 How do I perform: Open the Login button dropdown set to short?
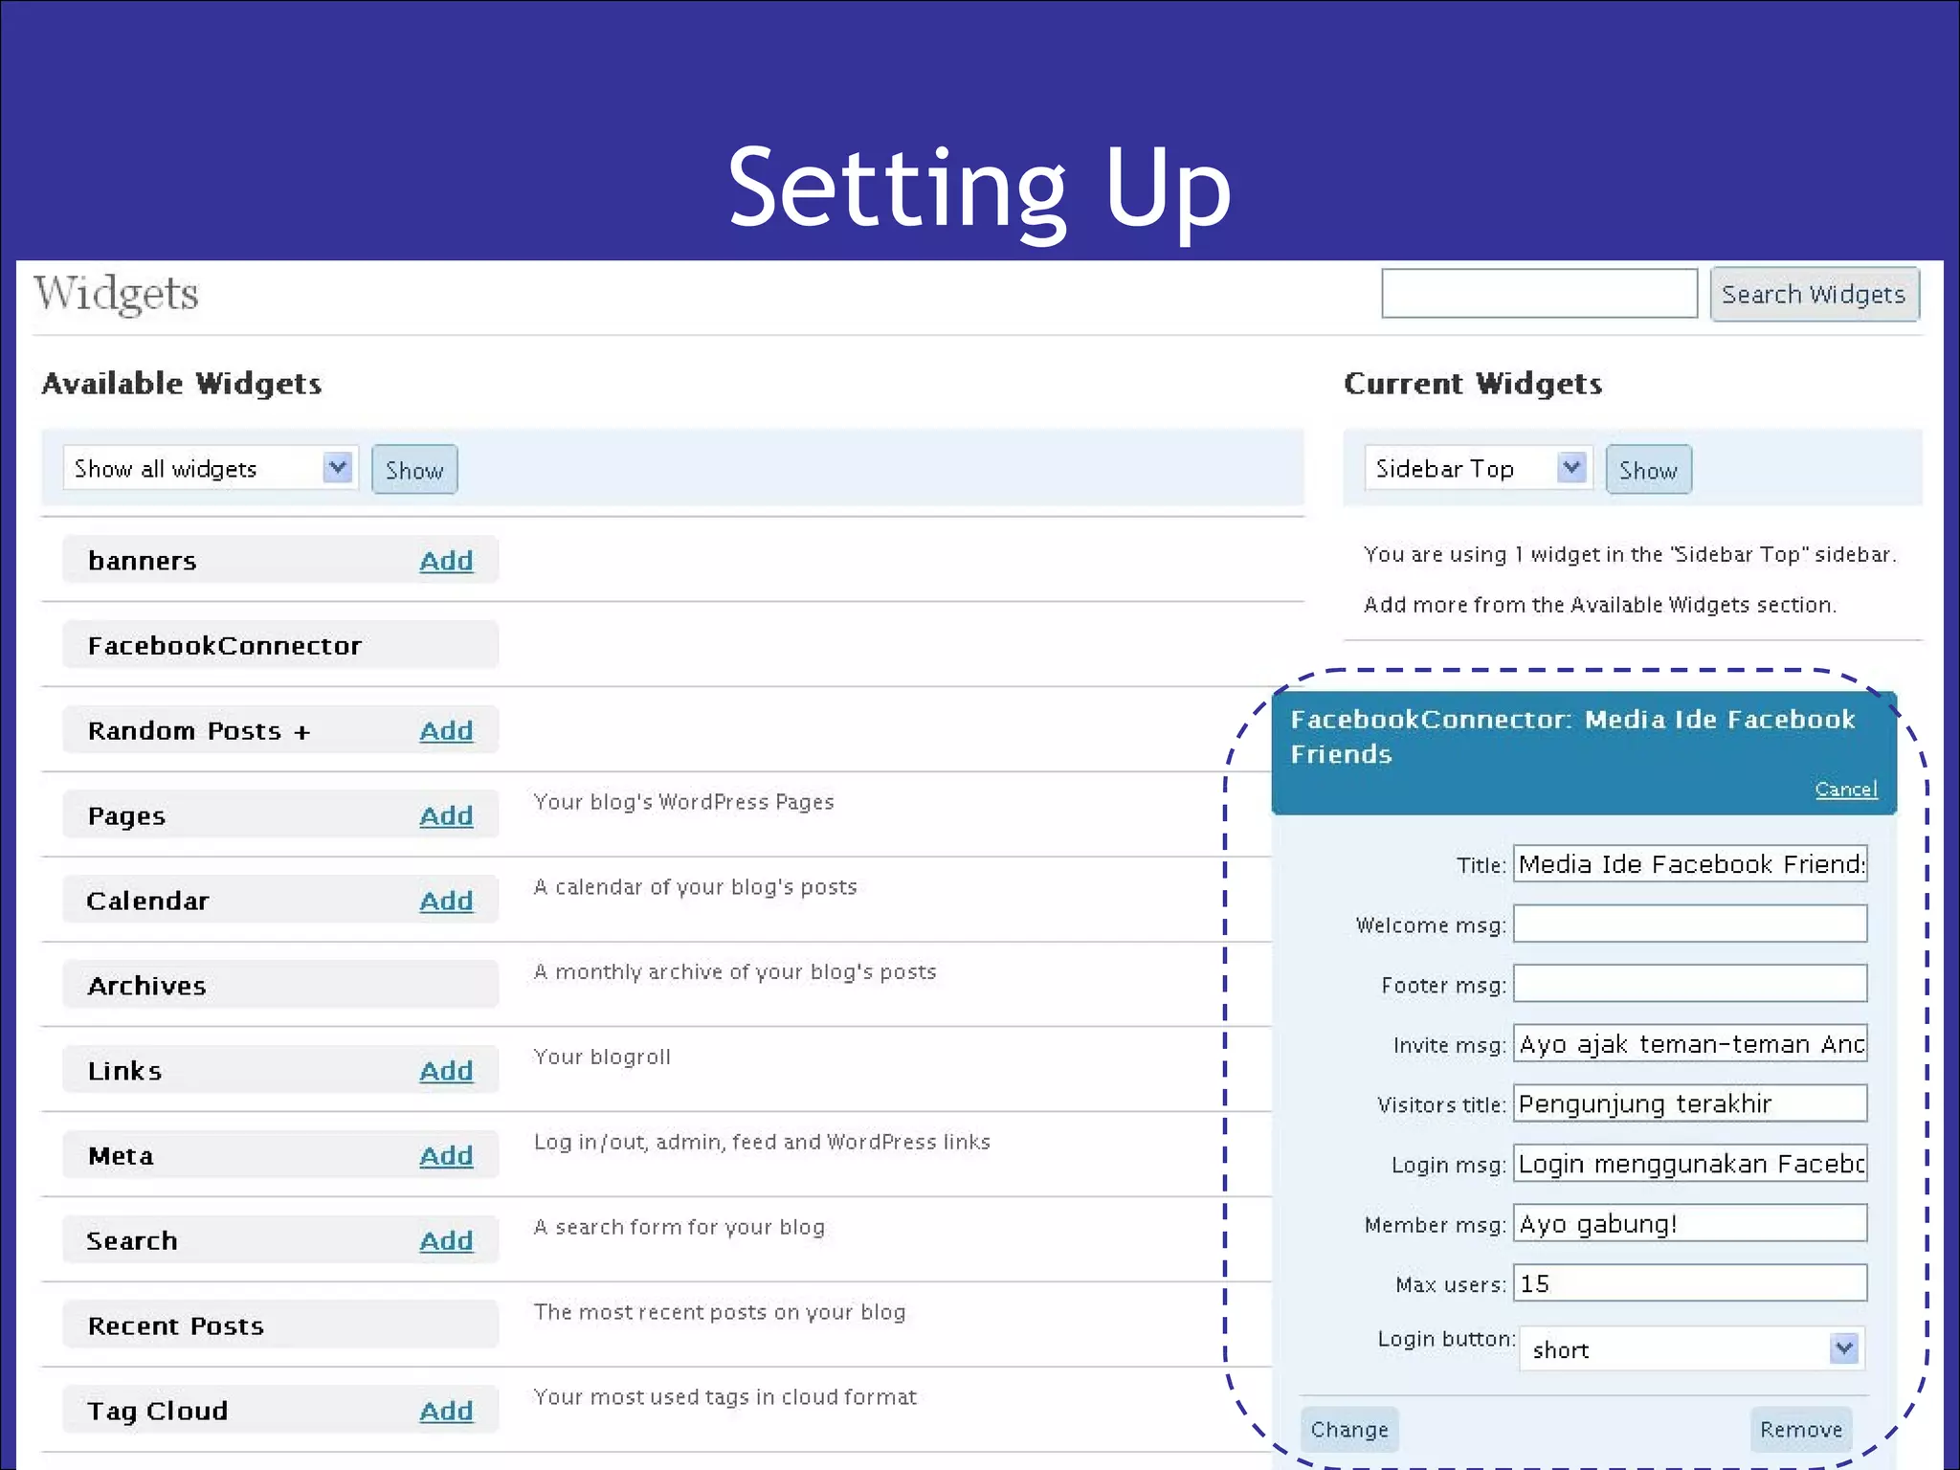[1690, 1349]
